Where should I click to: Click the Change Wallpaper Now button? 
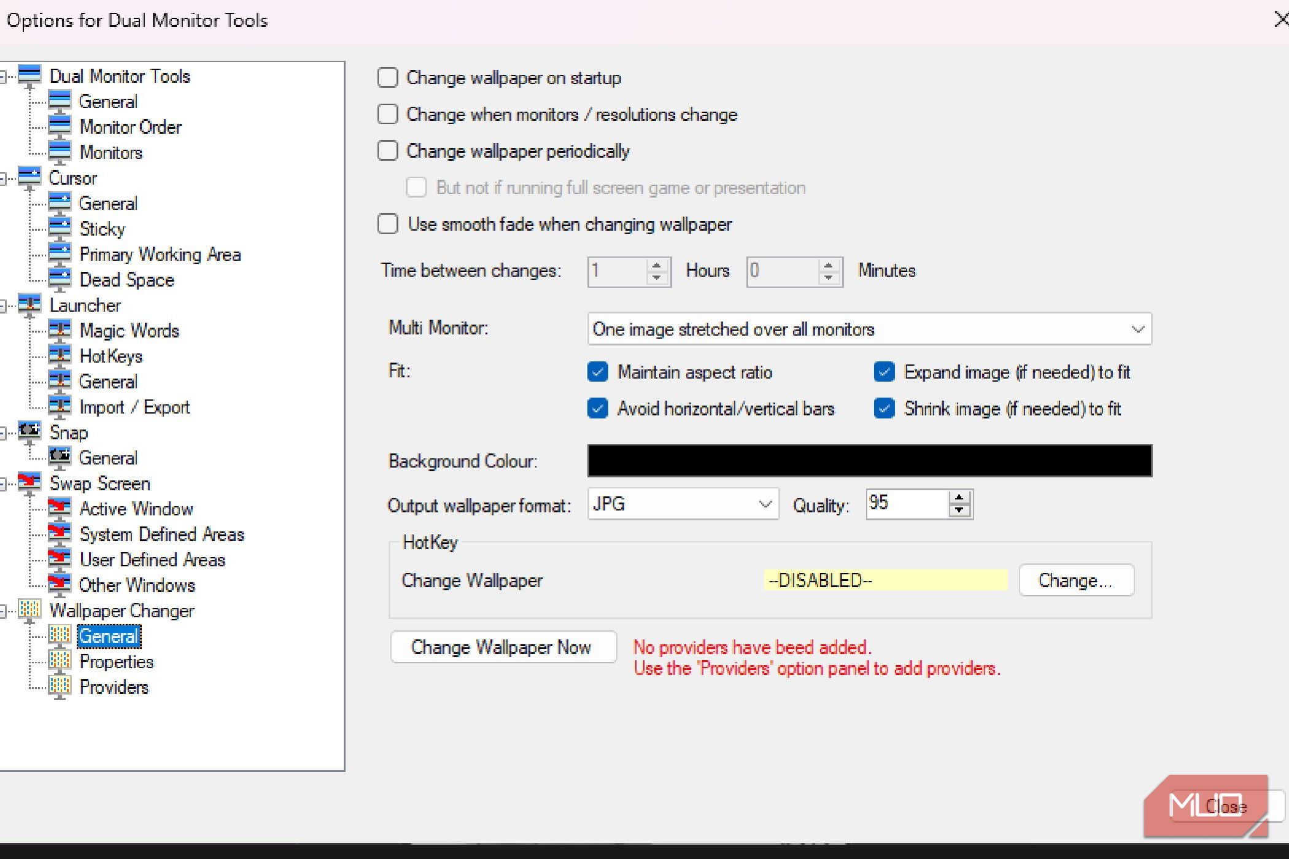point(503,647)
